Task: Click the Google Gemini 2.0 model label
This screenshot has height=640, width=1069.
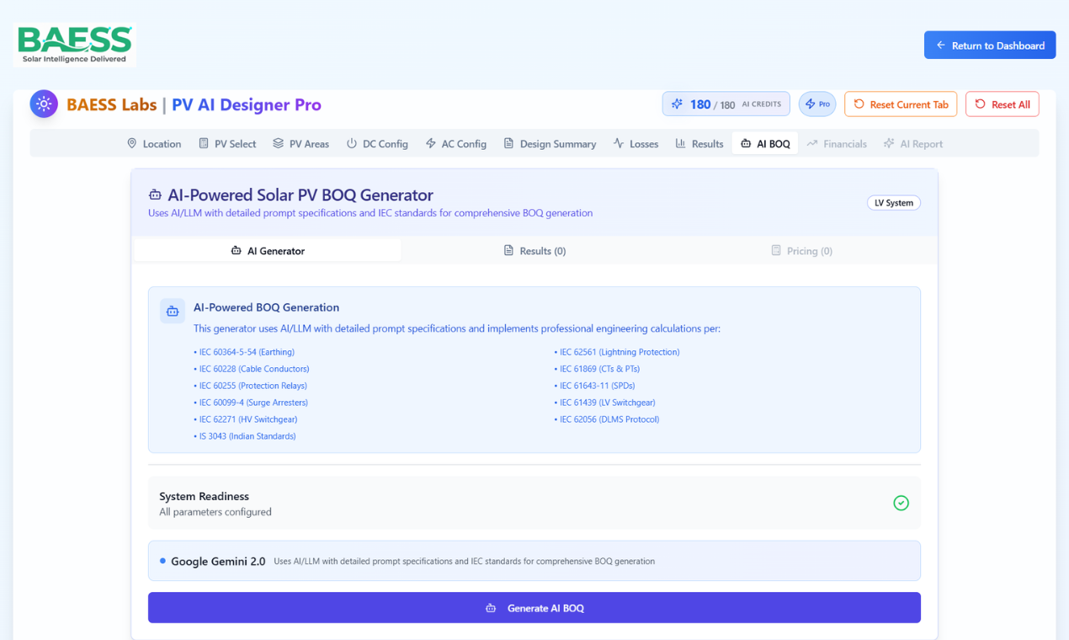Action: point(218,561)
